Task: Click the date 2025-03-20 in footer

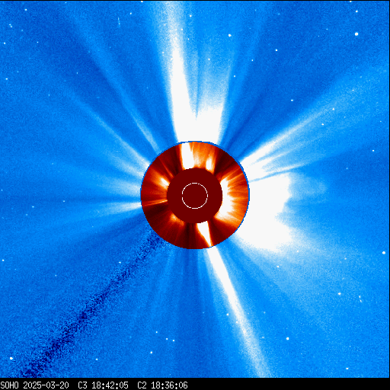Action: (x=46, y=385)
